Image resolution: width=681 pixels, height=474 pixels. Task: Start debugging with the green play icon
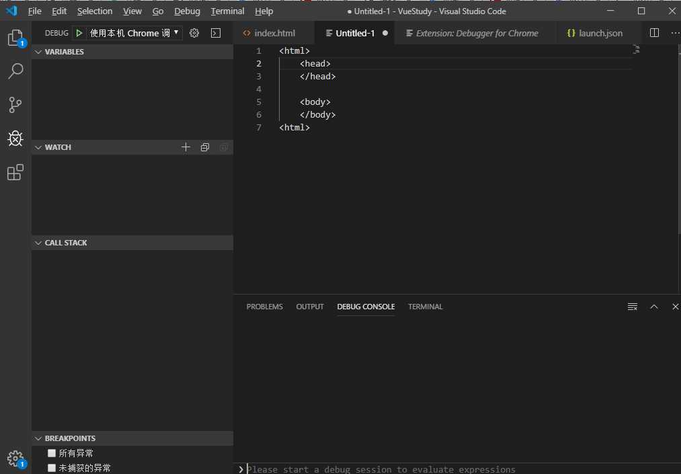pos(79,33)
